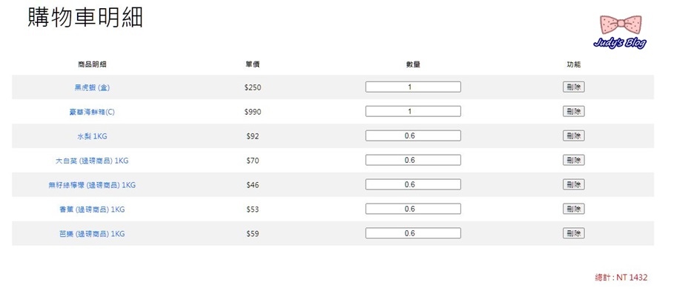Click the Judy's Blog bow logo
The width and height of the screenshot is (674, 291).
click(620, 32)
